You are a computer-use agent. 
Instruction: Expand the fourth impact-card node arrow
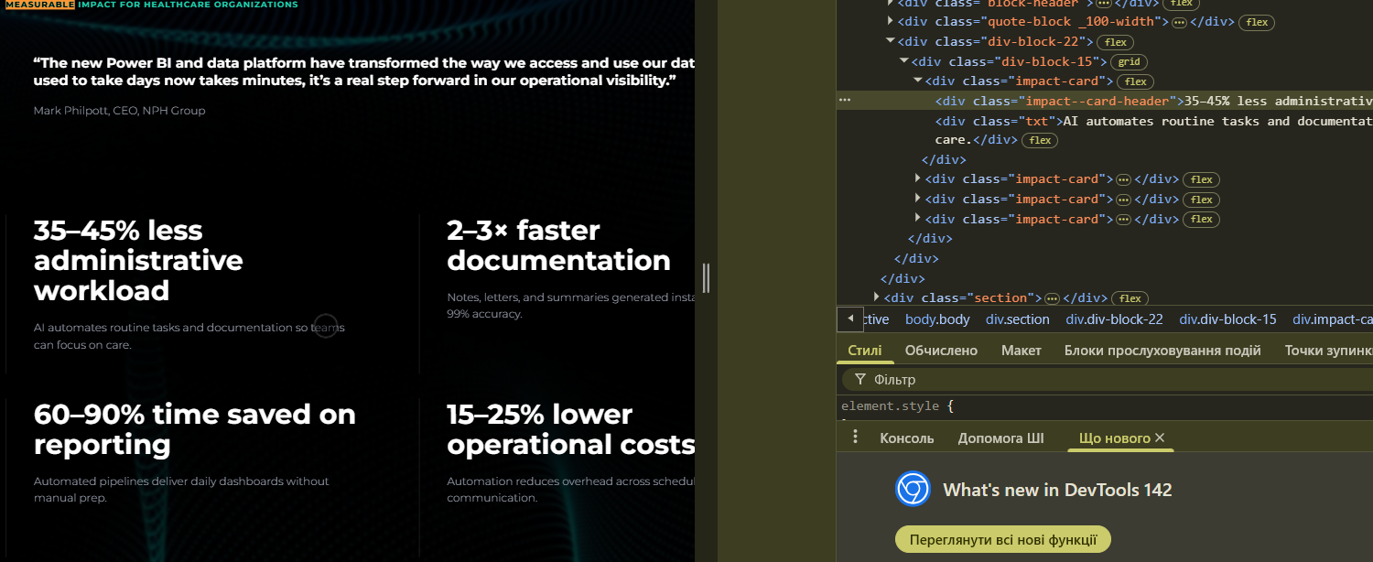coord(918,219)
